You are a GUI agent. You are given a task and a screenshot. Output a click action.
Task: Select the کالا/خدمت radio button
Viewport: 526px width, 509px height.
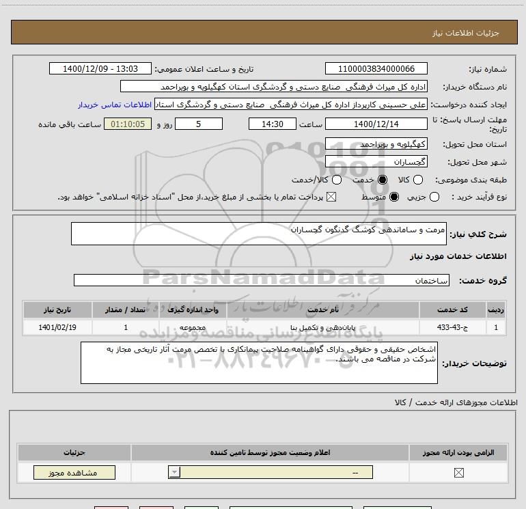[337, 180]
